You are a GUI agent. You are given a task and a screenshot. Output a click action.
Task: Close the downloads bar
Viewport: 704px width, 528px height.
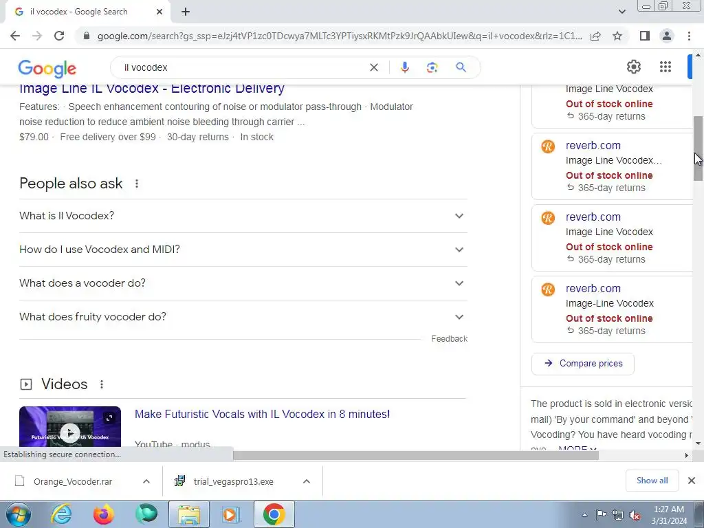(x=692, y=481)
